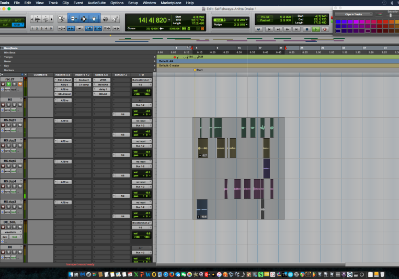Image resolution: width=399 pixels, height=279 pixels.
Task: Open H5.dup1 'no input' selector
Action: tap(142, 121)
